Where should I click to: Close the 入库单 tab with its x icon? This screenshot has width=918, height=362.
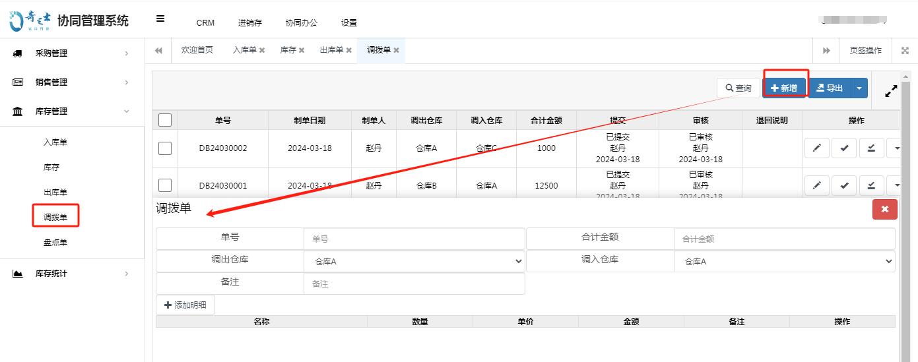[x=262, y=50]
